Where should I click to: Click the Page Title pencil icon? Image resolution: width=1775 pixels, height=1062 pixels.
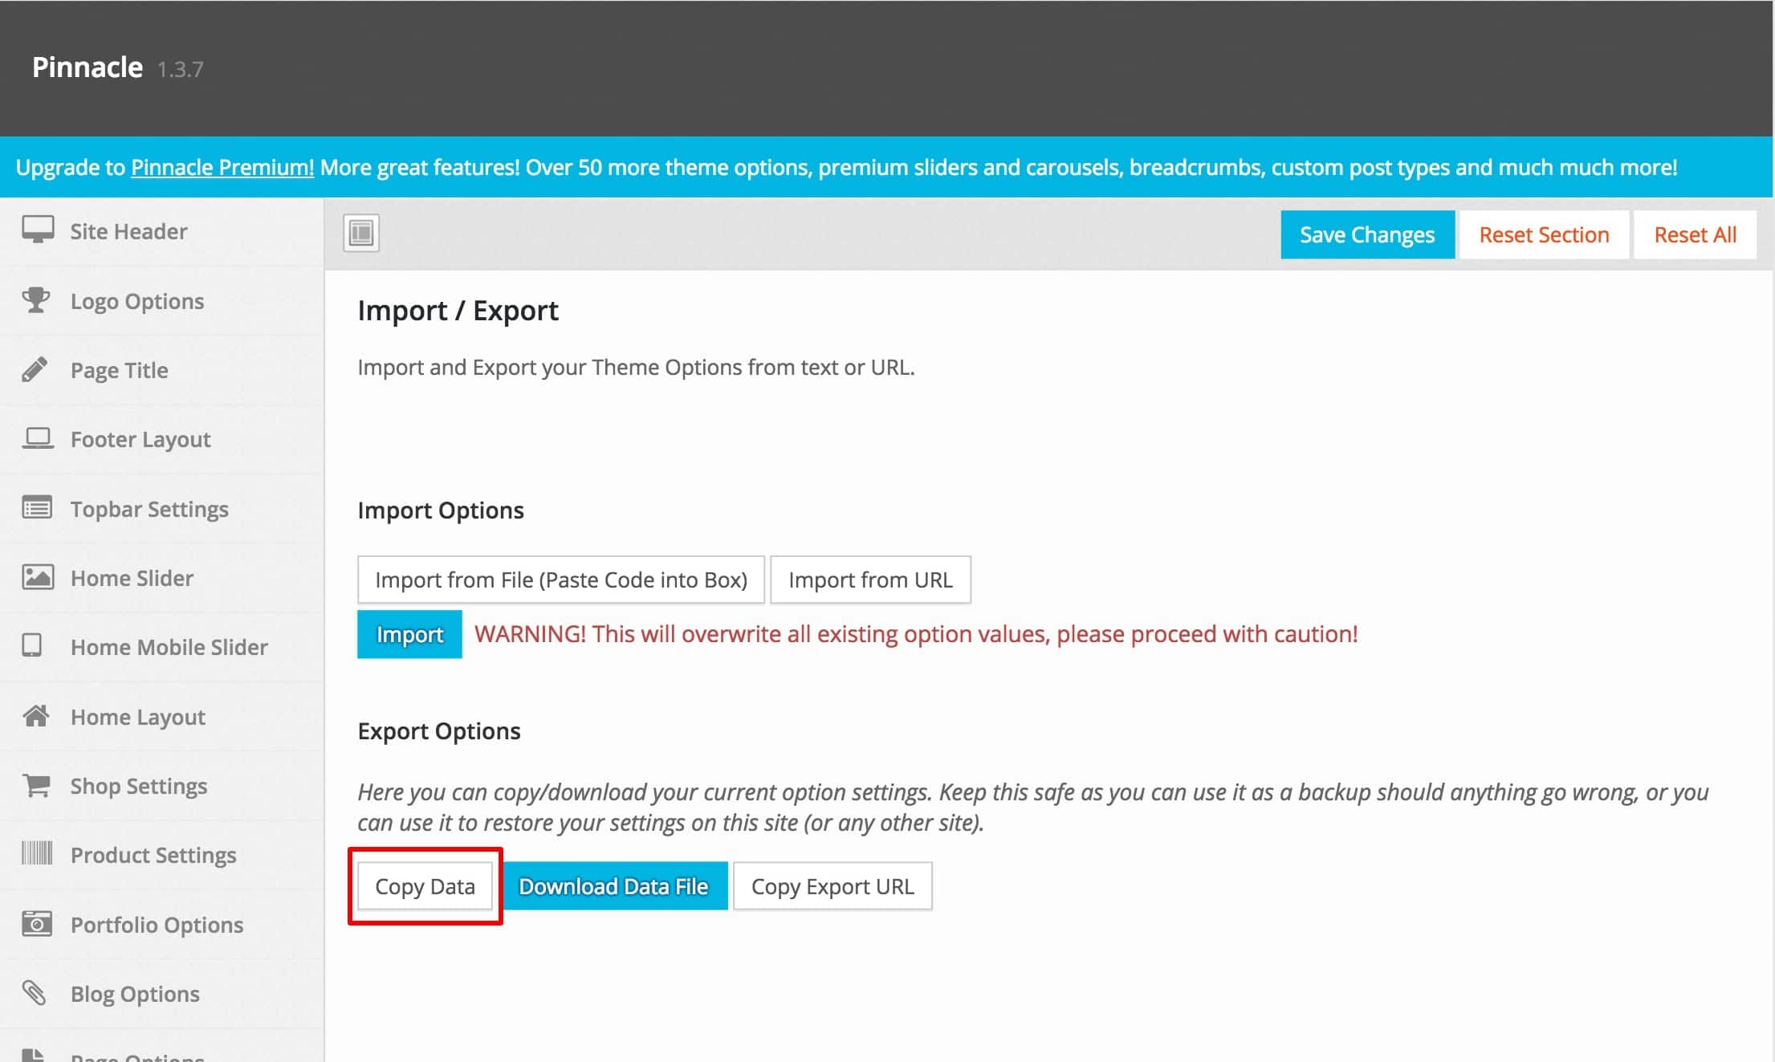click(37, 369)
